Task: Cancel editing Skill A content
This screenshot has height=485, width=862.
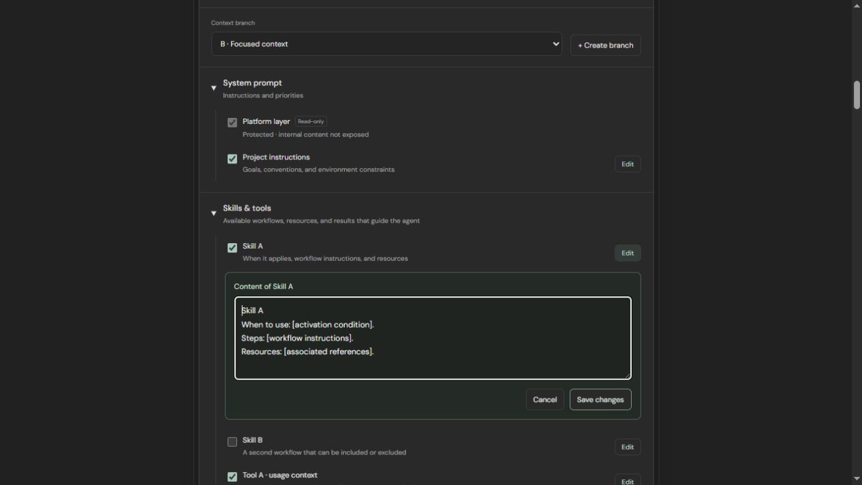Action: pos(544,400)
